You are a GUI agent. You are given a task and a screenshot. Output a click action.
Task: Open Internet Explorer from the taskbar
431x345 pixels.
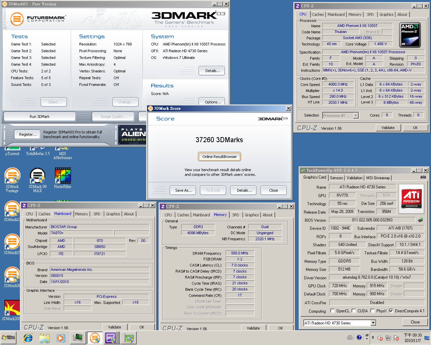tap(28, 338)
